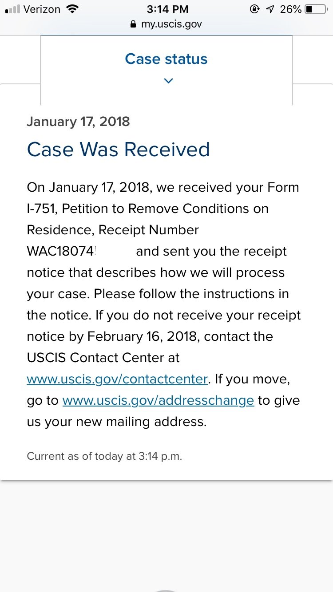Open the www.uscis.gov/contactcenter link
333x592 pixels.
pyautogui.click(x=117, y=379)
